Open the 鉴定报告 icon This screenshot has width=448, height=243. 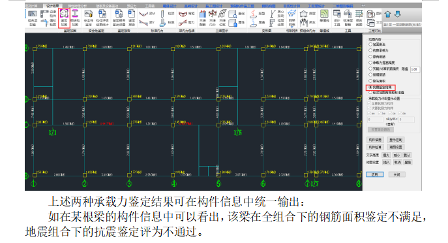click(132, 18)
